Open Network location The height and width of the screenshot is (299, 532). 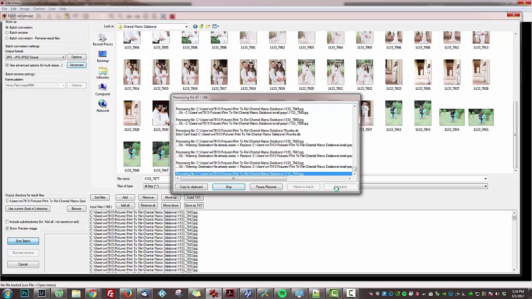[103, 107]
